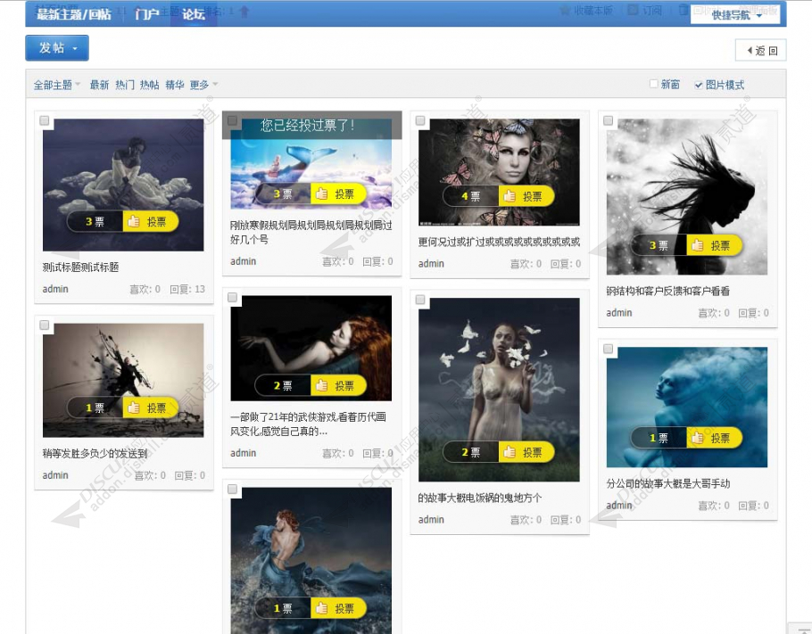Vote thumbs-up on the woman with white birds
The width and height of the screenshot is (812, 634).
tap(526, 452)
